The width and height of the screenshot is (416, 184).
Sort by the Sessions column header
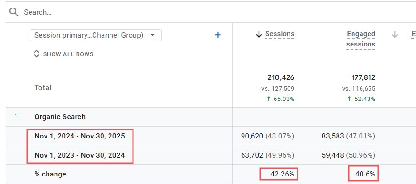(280, 34)
